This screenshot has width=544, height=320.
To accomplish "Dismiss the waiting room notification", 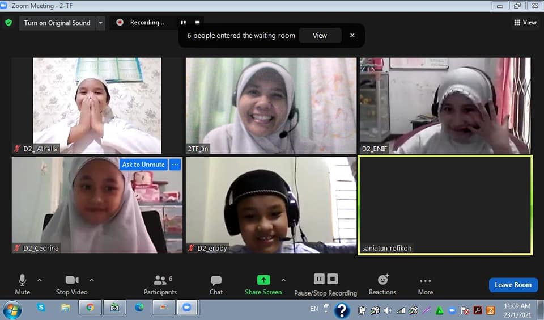I will tap(352, 35).
